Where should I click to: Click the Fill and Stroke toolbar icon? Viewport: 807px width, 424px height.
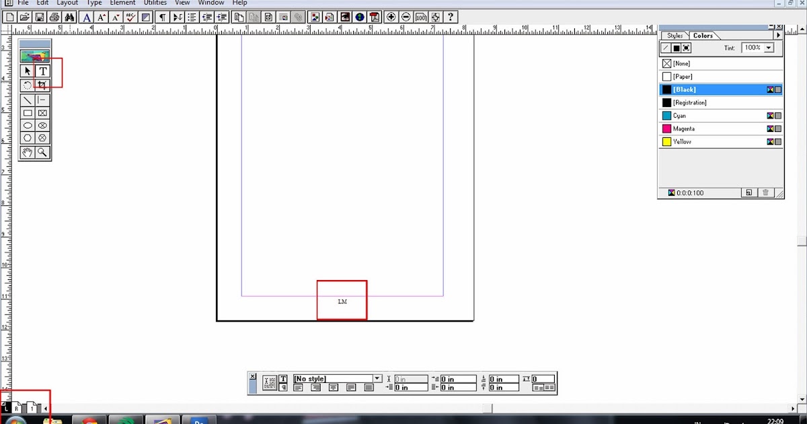[x=146, y=17]
